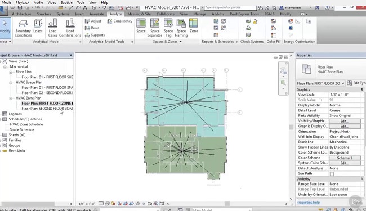
Task: Click the Adjust analytical model tool
Action: tap(93, 21)
